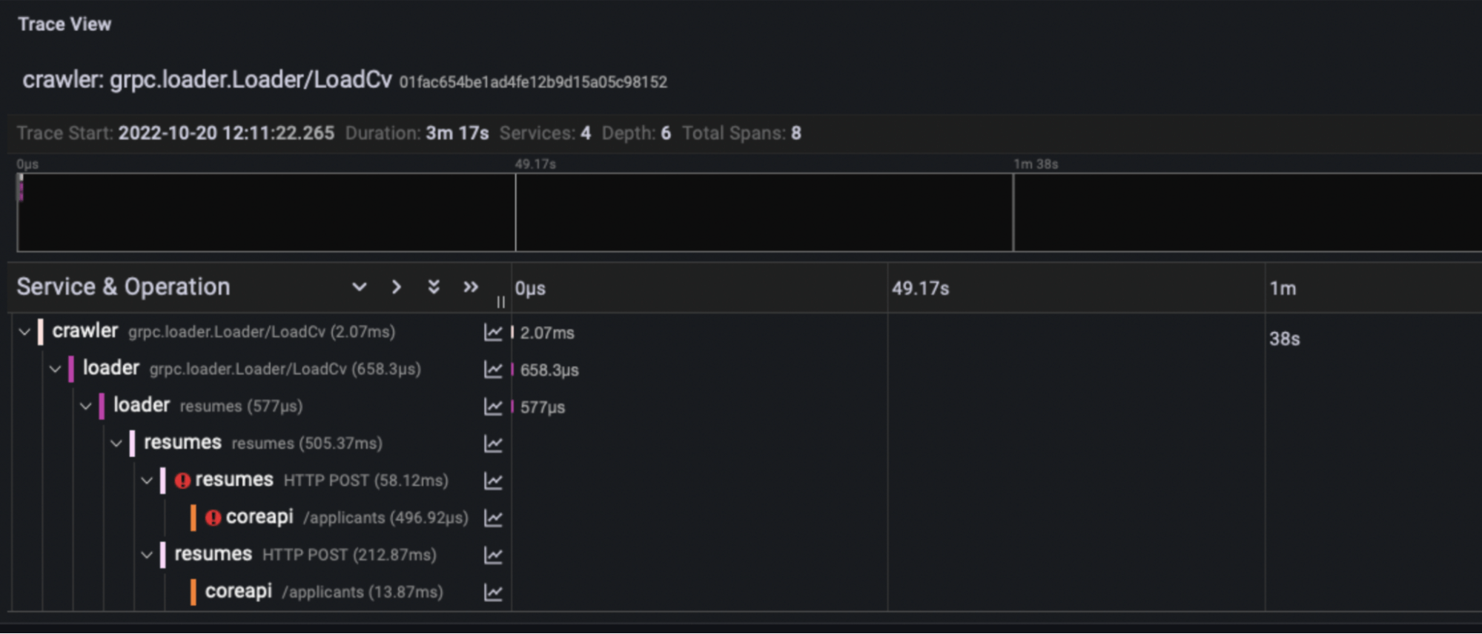This screenshot has width=1482, height=634.
Task: Collapse resumes HTTP POST 212.87ms span
Action: (x=147, y=555)
